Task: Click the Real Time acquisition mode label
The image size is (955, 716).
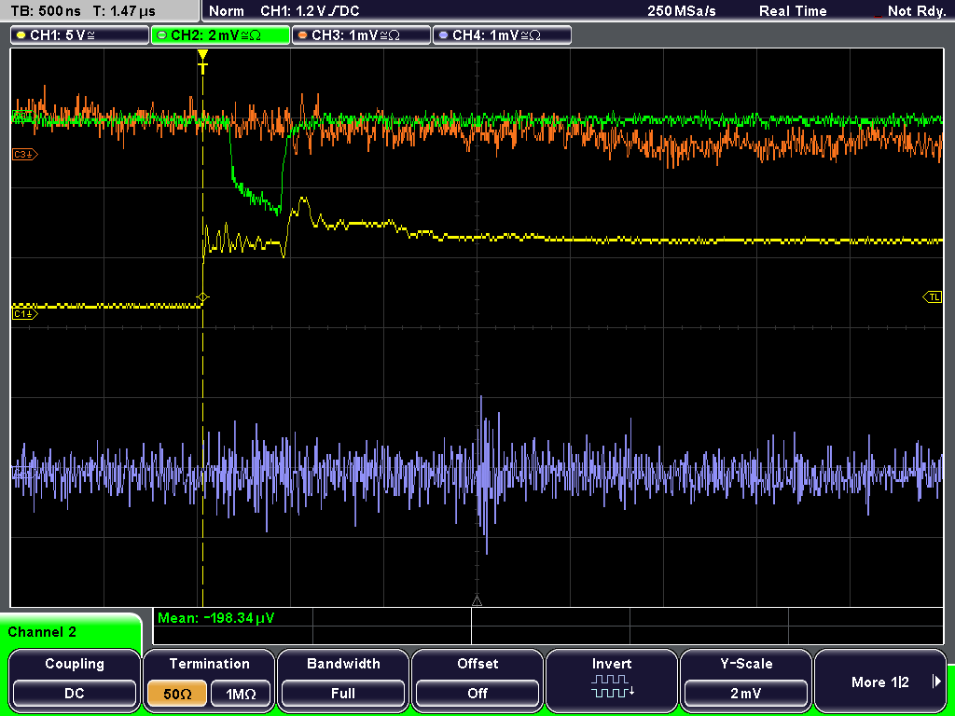Action: click(x=793, y=11)
